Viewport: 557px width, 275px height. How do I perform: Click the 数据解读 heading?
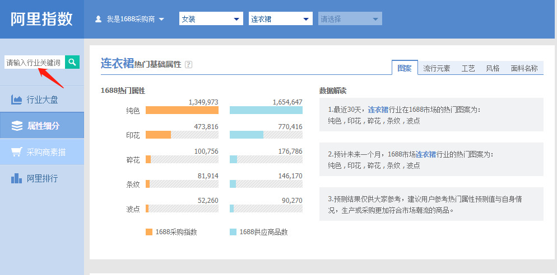pos(333,91)
